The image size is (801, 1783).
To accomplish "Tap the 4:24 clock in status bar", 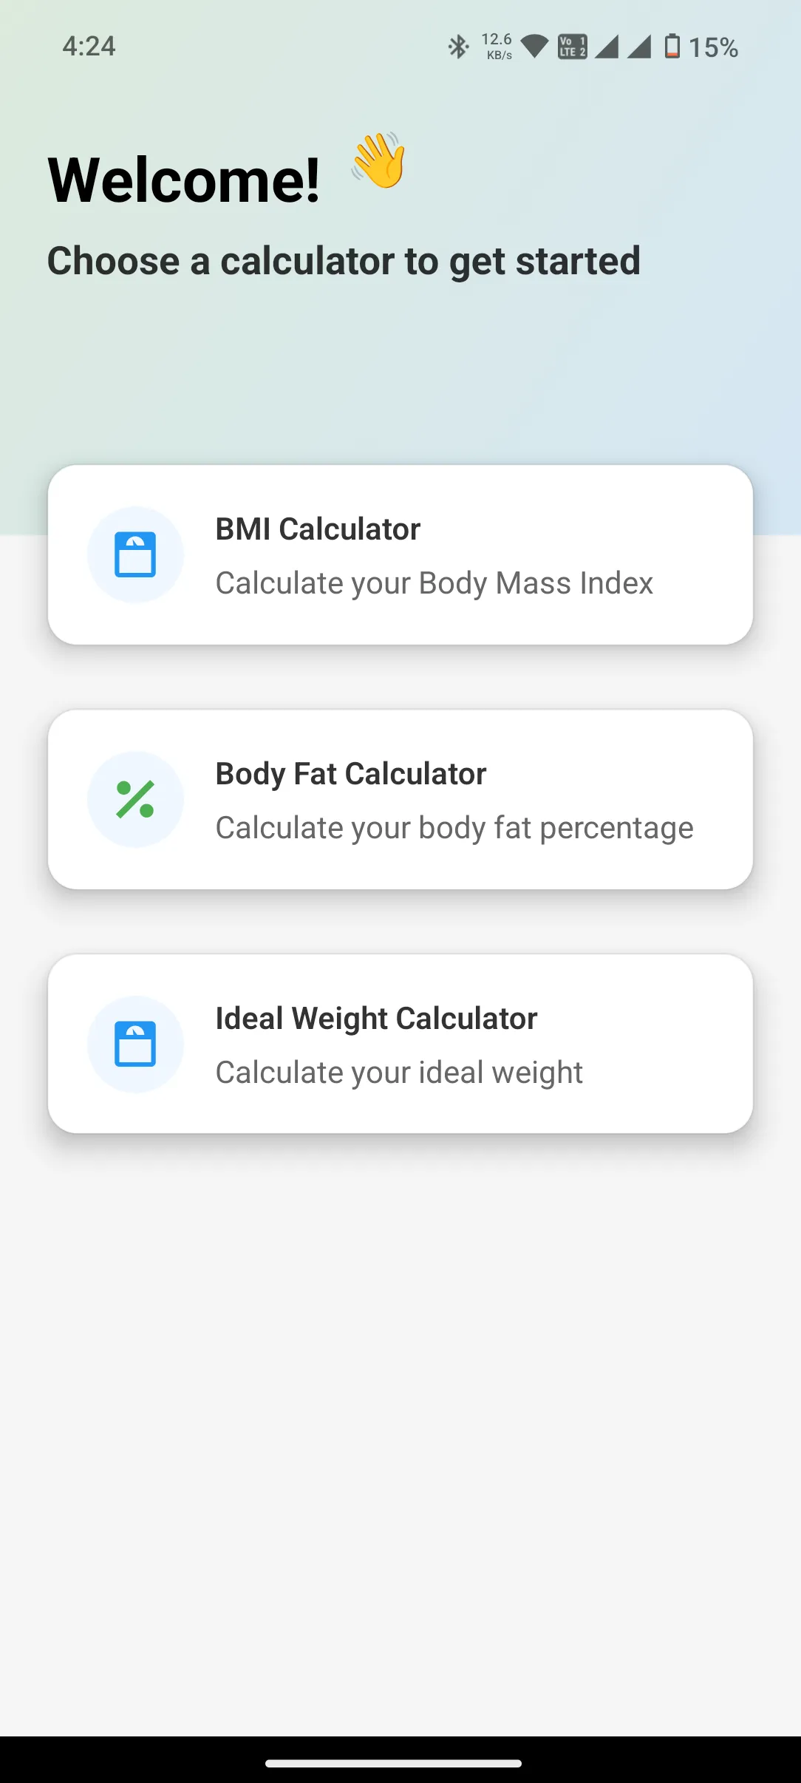I will coord(89,47).
